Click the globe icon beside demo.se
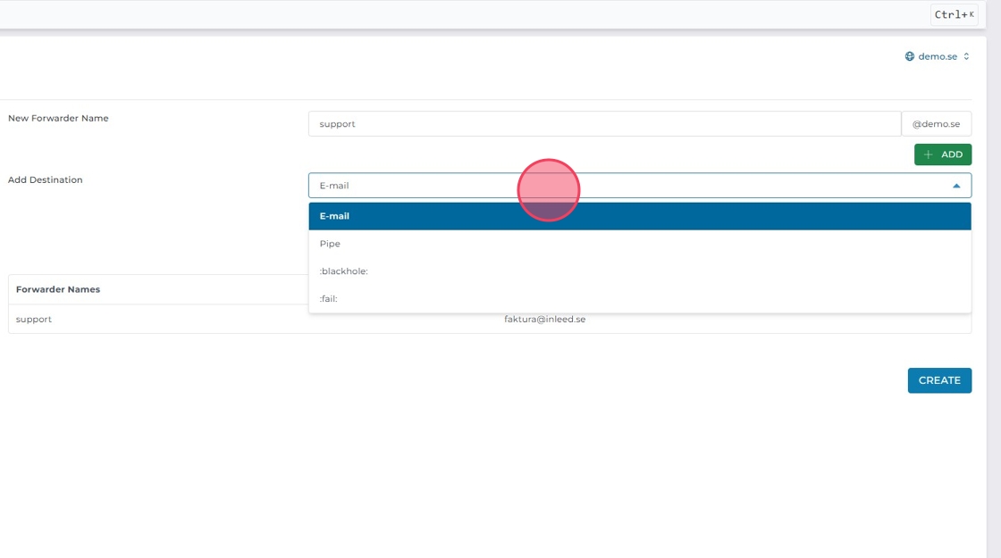 point(910,56)
